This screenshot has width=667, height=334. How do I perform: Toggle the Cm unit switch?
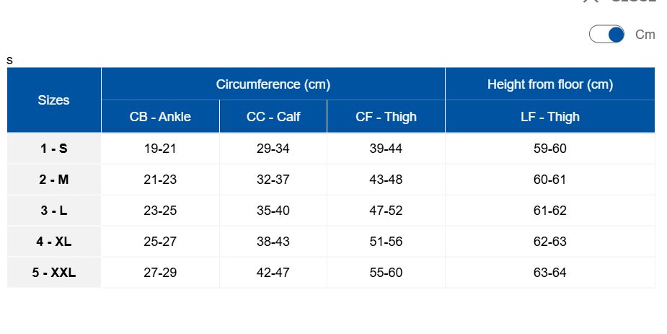(x=606, y=34)
